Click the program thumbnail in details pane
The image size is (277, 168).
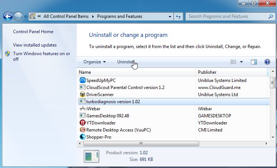(91, 156)
